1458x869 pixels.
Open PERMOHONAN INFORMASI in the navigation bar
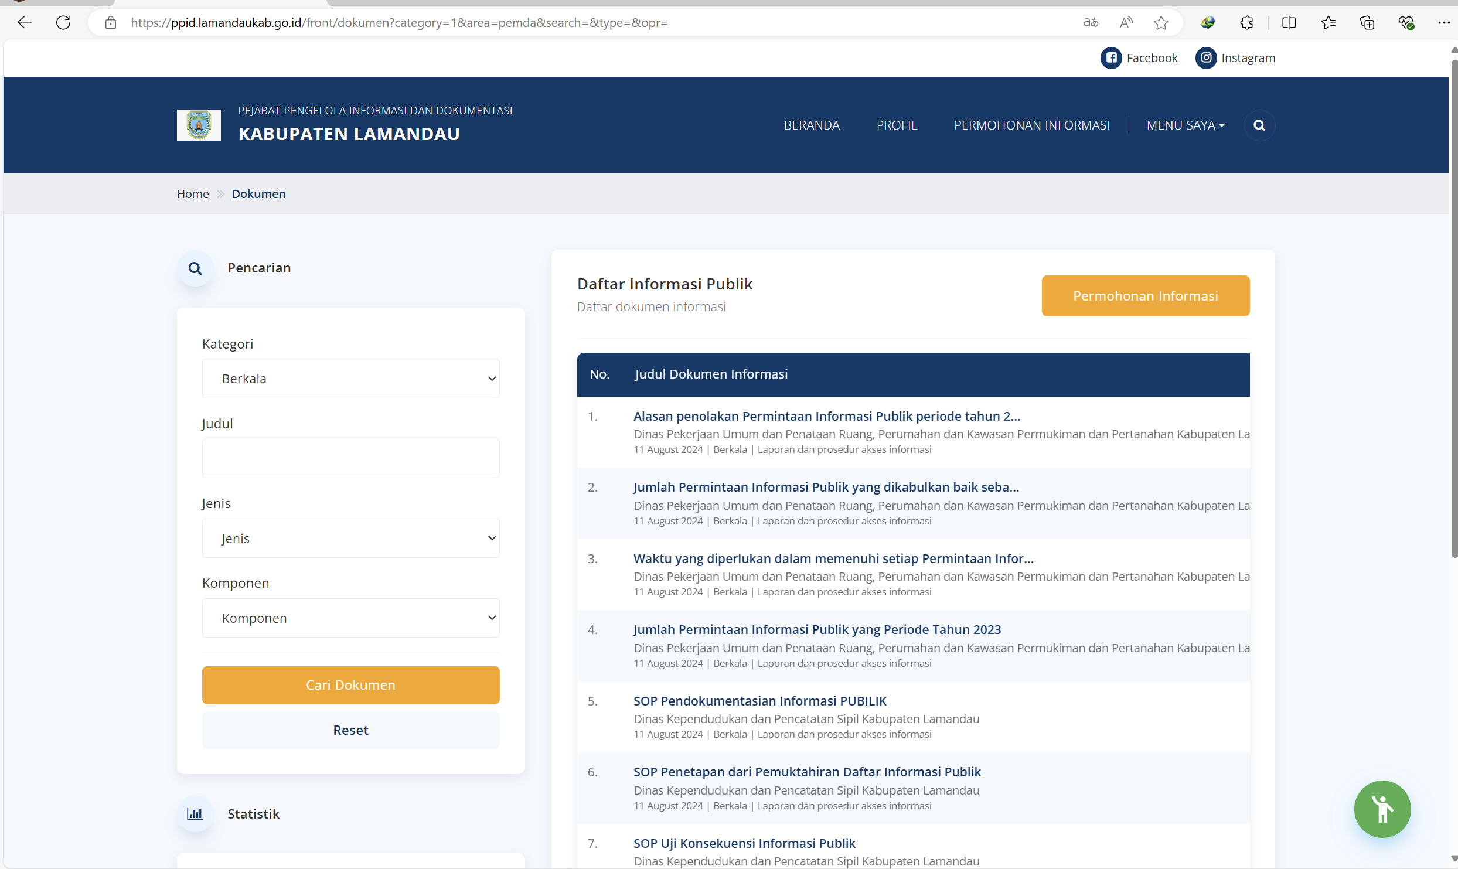click(x=1031, y=125)
